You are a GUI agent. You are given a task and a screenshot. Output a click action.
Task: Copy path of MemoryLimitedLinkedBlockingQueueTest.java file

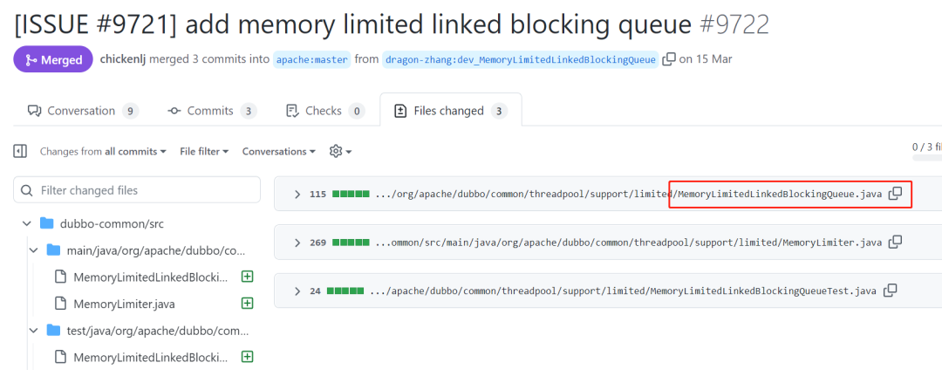(x=891, y=291)
